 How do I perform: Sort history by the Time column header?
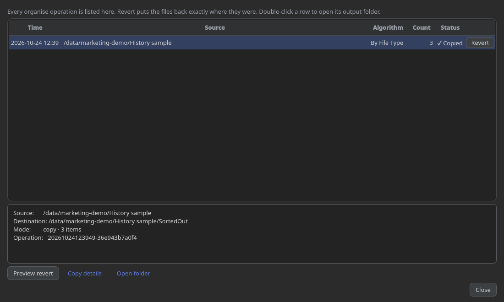point(35,27)
